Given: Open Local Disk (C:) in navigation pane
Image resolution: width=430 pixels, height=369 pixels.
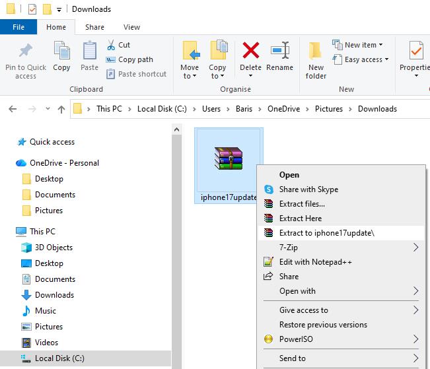Looking at the screenshot, I should (59, 358).
